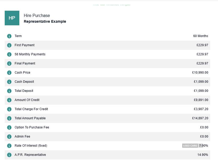Click the info icon beside Term
The height and width of the screenshot is (160, 218).
[x=9, y=36]
